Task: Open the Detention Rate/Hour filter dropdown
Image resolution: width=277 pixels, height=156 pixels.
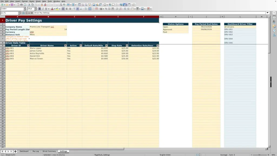Action: click(x=158, y=45)
